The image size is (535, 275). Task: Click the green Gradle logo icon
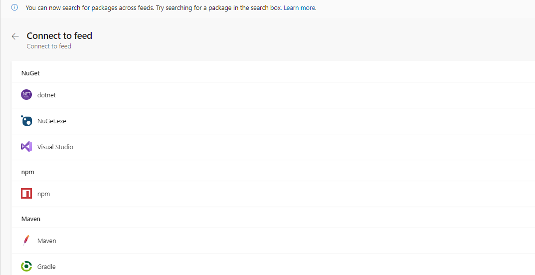(26, 267)
